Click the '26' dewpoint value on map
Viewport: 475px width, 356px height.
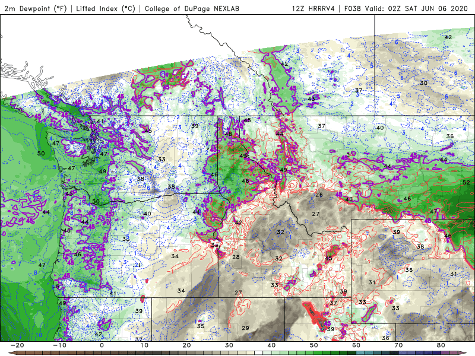point(319,195)
